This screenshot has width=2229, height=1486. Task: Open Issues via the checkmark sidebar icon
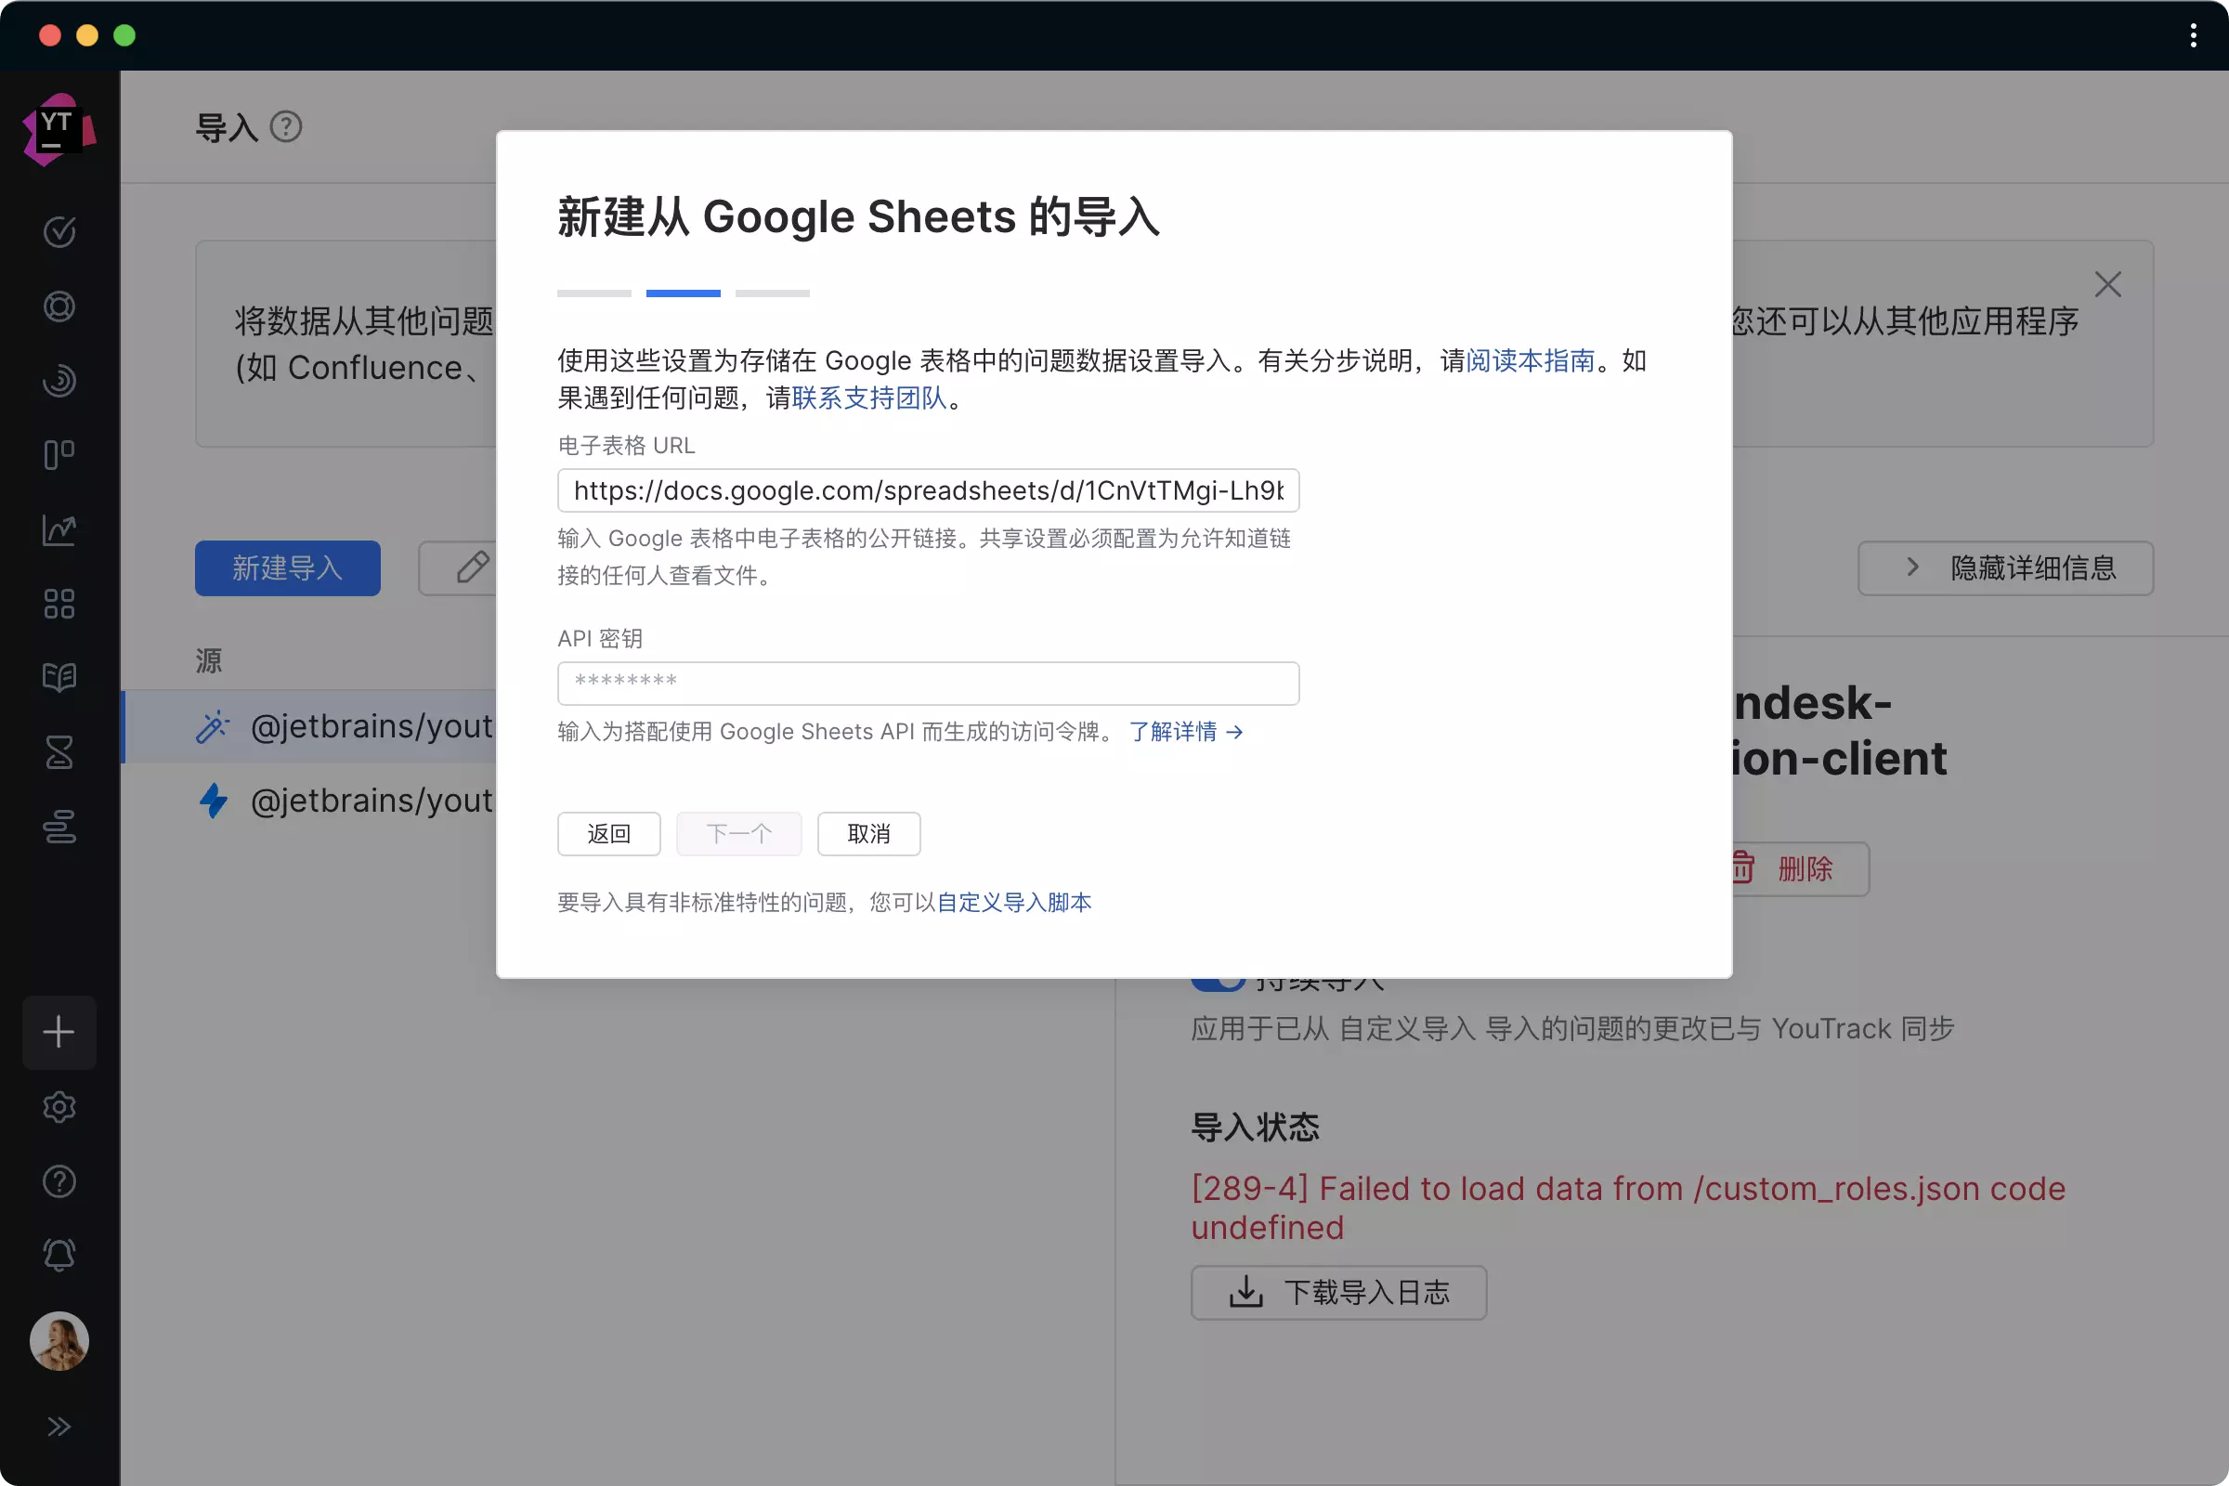click(59, 232)
